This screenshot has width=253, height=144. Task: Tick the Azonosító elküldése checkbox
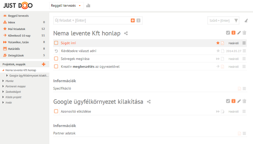click(56, 111)
